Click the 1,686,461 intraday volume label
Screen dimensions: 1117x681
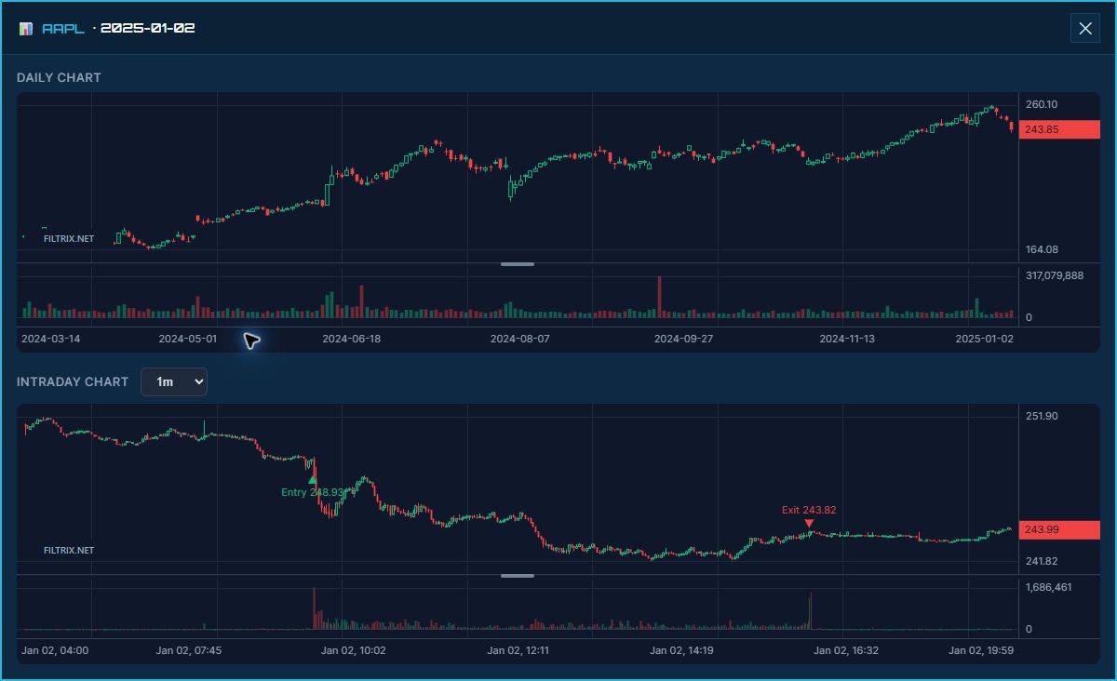click(1048, 587)
